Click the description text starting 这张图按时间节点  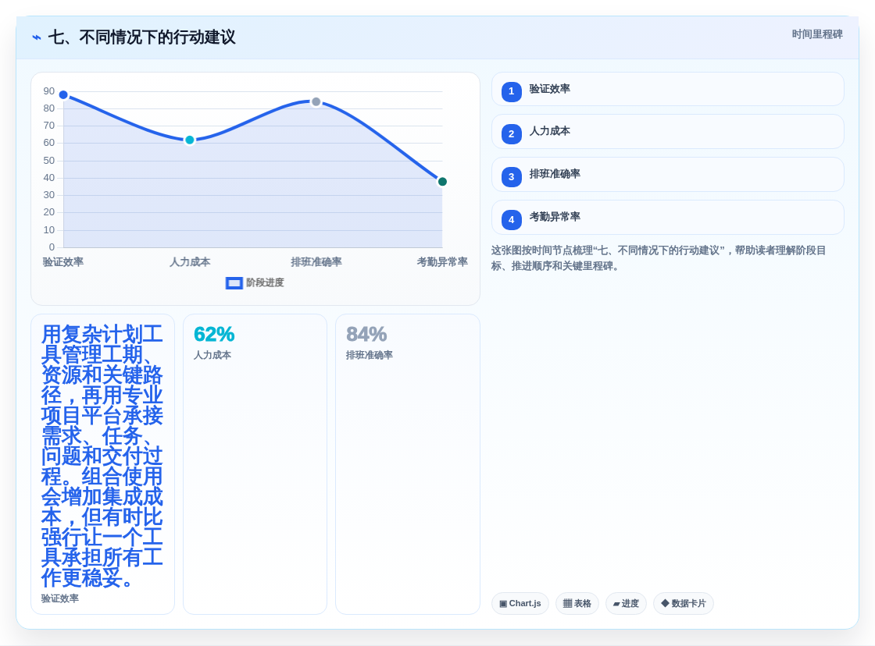pos(659,258)
